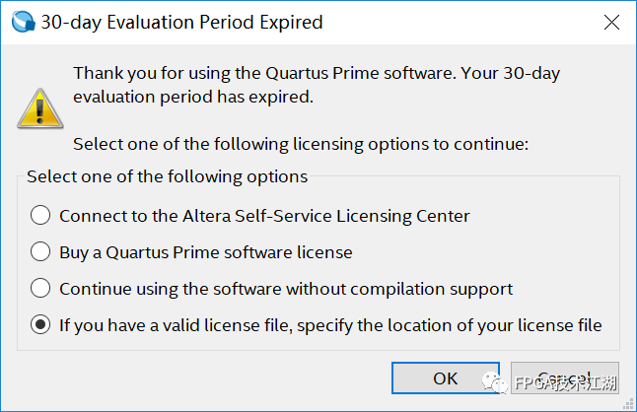The image size is (637, 412).
Task: Click the yellow warning triangle icon
Action: point(39,108)
